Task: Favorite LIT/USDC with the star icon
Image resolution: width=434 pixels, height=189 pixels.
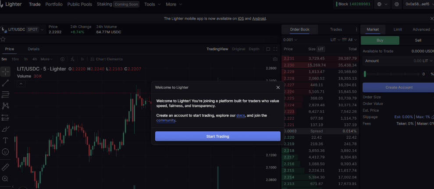Action: pos(3,39)
